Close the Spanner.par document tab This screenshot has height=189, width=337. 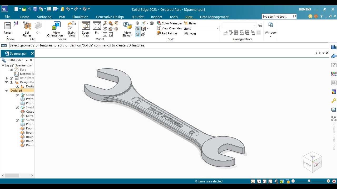coord(32,54)
